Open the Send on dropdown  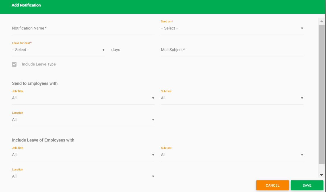(x=232, y=28)
